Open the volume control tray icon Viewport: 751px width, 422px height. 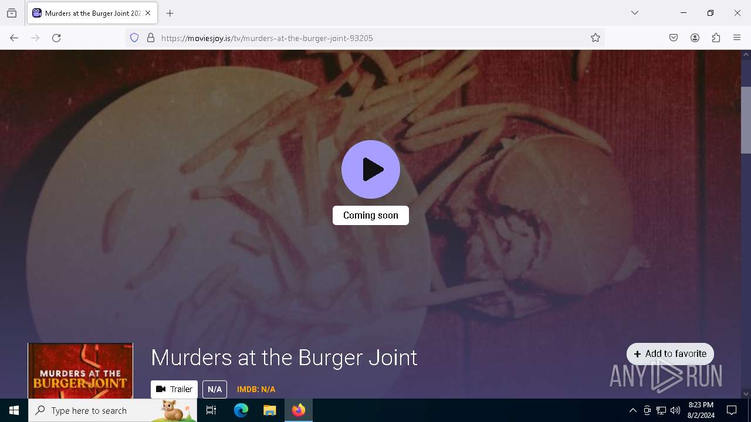(x=675, y=410)
